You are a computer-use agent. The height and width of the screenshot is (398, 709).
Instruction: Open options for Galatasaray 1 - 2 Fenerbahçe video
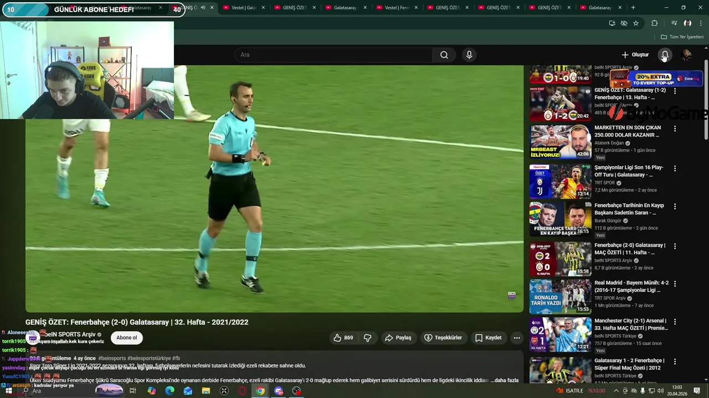coord(675,361)
